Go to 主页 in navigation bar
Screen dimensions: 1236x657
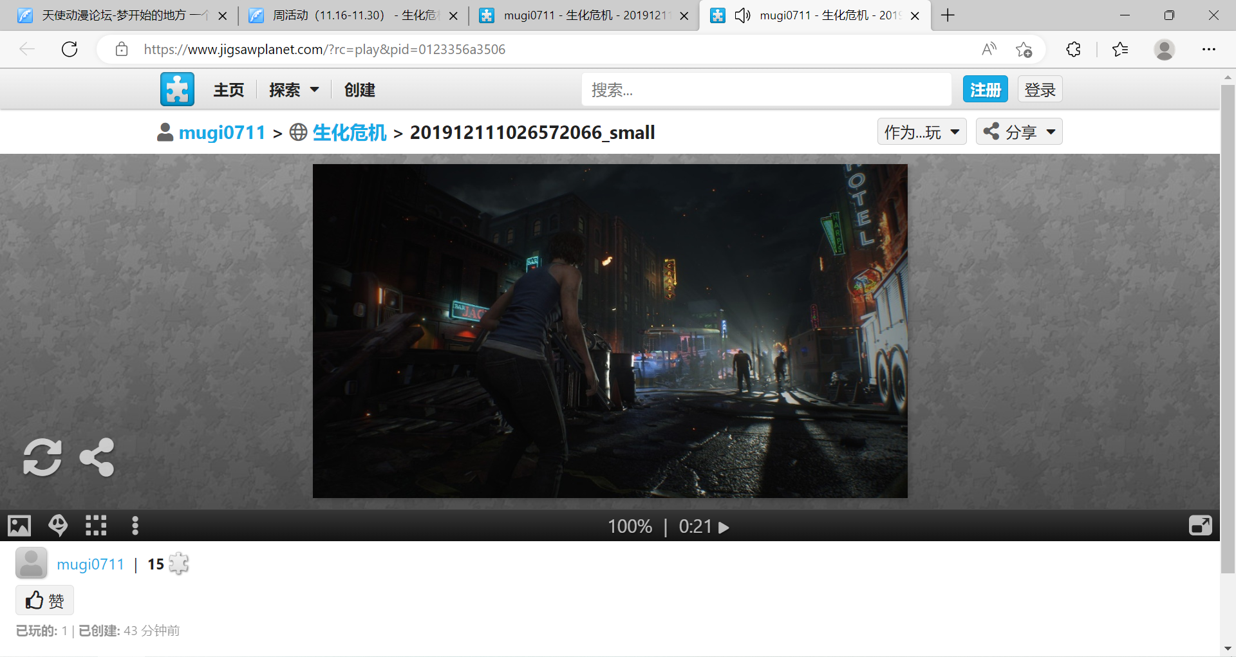tap(229, 89)
